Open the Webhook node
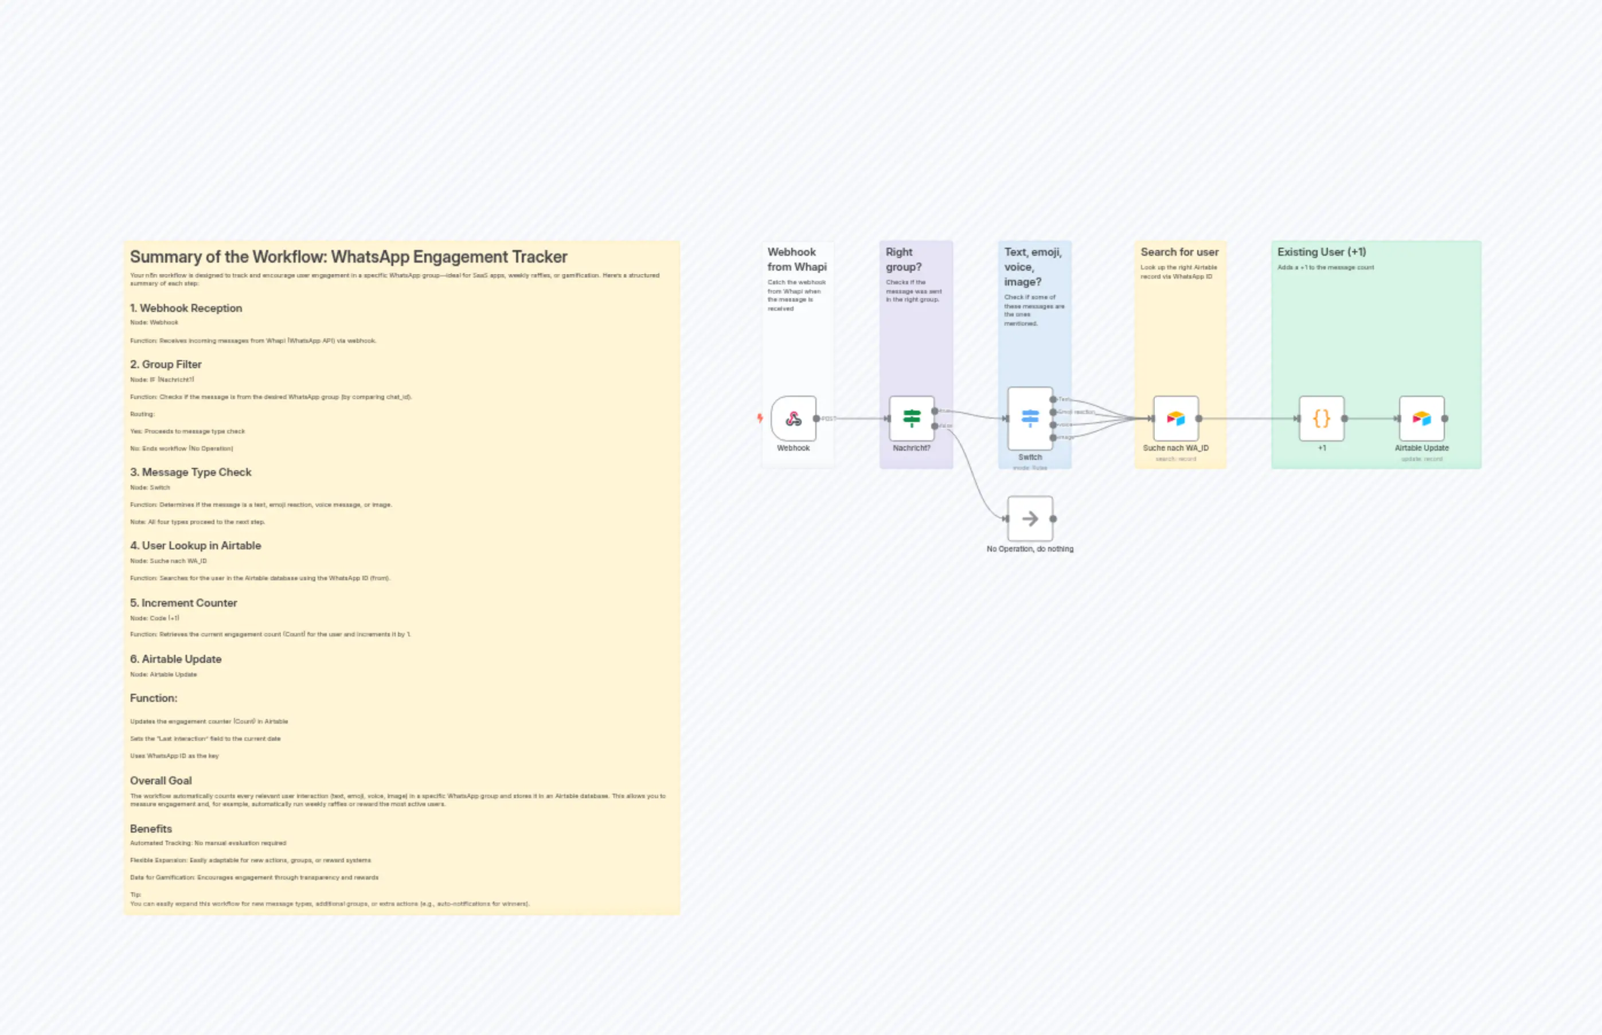Image resolution: width=1602 pixels, height=1035 pixels. tap(795, 418)
